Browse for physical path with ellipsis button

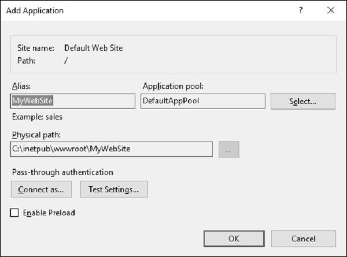pyautogui.click(x=229, y=149)
